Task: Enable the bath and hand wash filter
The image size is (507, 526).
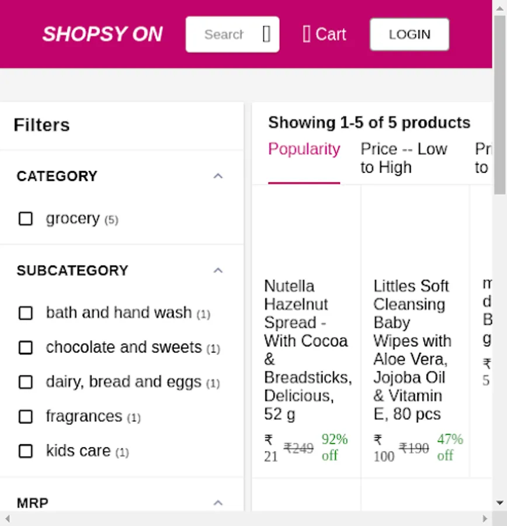Action: pos(26,313)
